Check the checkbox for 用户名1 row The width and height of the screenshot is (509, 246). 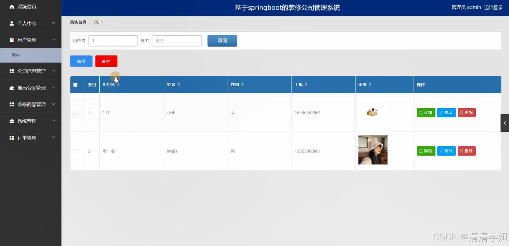pyautogui.click(x=75, y=151)
